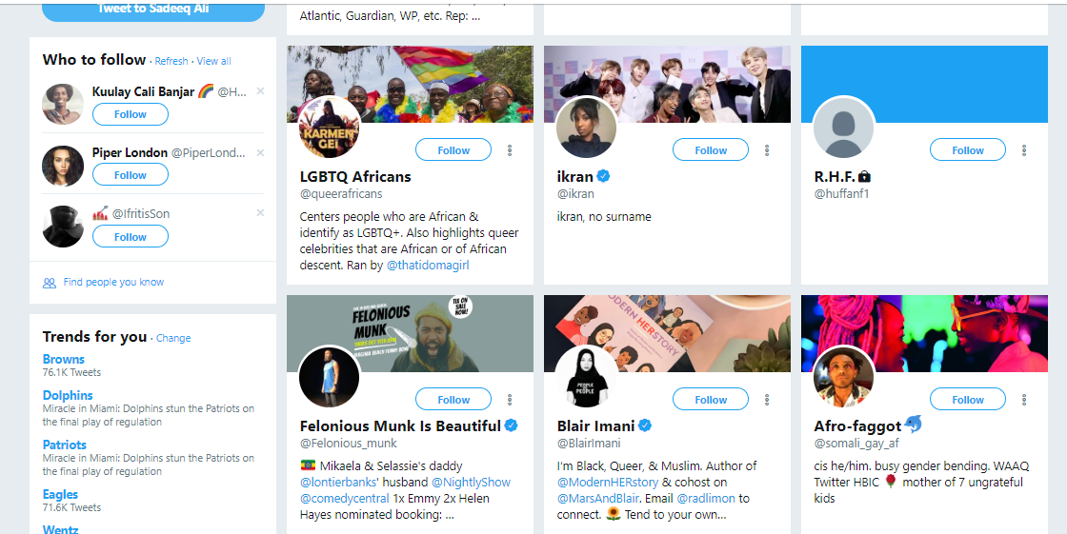Follow Piper London in sidebar

coord(131,175)
